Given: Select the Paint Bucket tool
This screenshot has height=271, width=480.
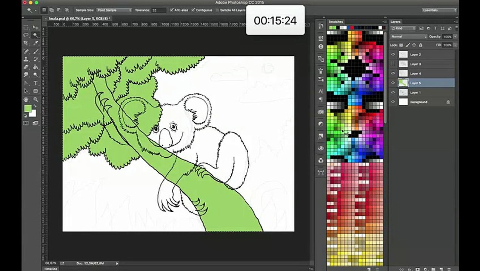Looking at the screenshot, I should (x=36, y=67).
